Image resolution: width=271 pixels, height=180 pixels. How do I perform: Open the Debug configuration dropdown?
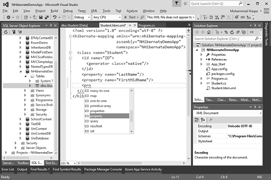89,17
